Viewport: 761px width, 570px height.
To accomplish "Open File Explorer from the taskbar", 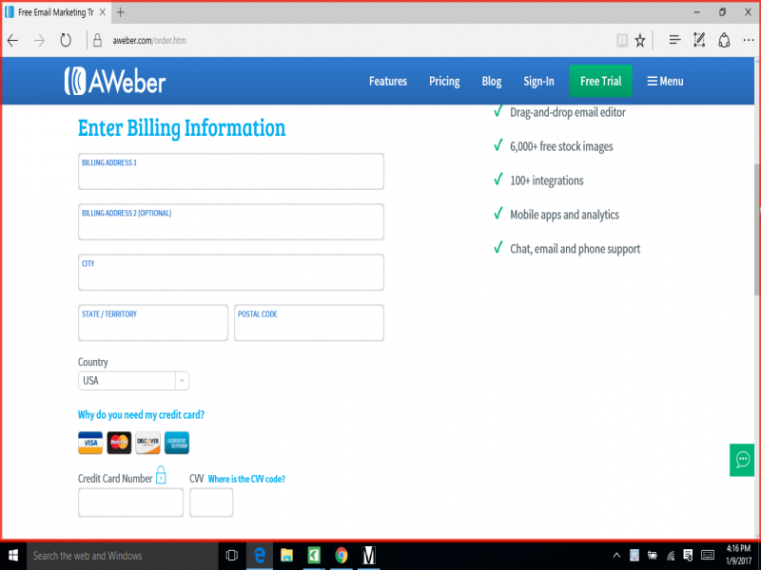I will click(287, 556).
